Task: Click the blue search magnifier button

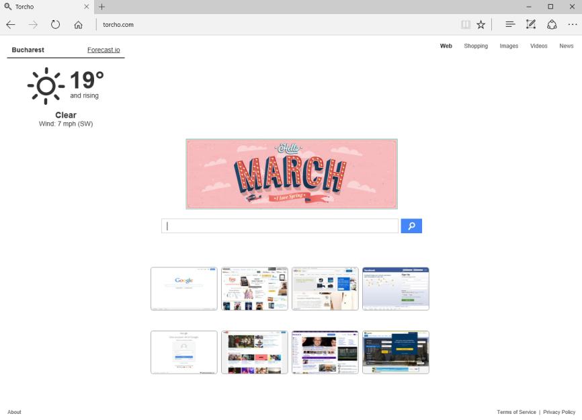Action: click(x=411, y=226)
